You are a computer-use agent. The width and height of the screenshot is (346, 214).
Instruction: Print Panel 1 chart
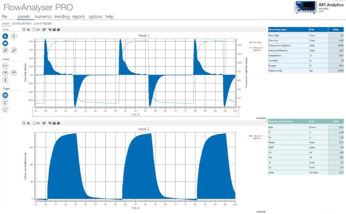58,29
